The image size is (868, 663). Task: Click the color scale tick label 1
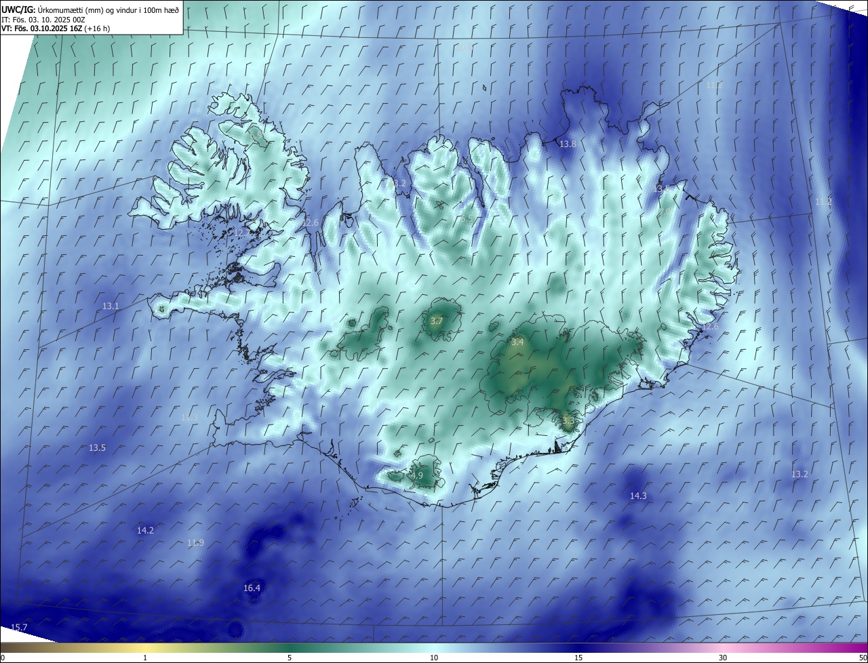[145, 658]
